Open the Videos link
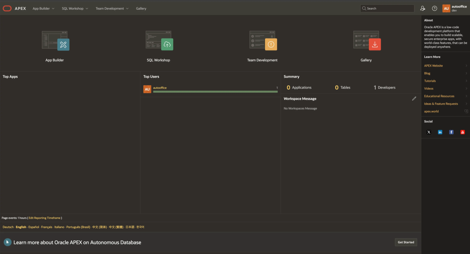The width and height of the screenshot is (470, 254). [428, 89]
